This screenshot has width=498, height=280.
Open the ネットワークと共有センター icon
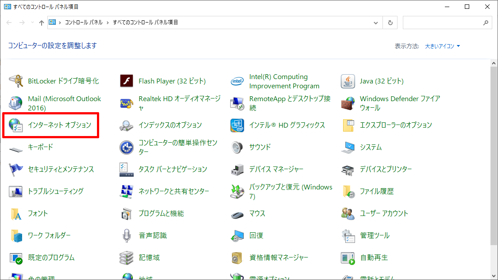coord(127,191)
